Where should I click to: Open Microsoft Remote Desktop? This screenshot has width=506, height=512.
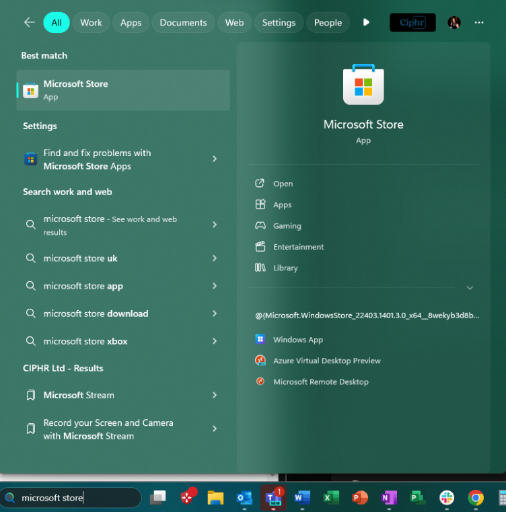pyautogui.click(x=321, y=381)
